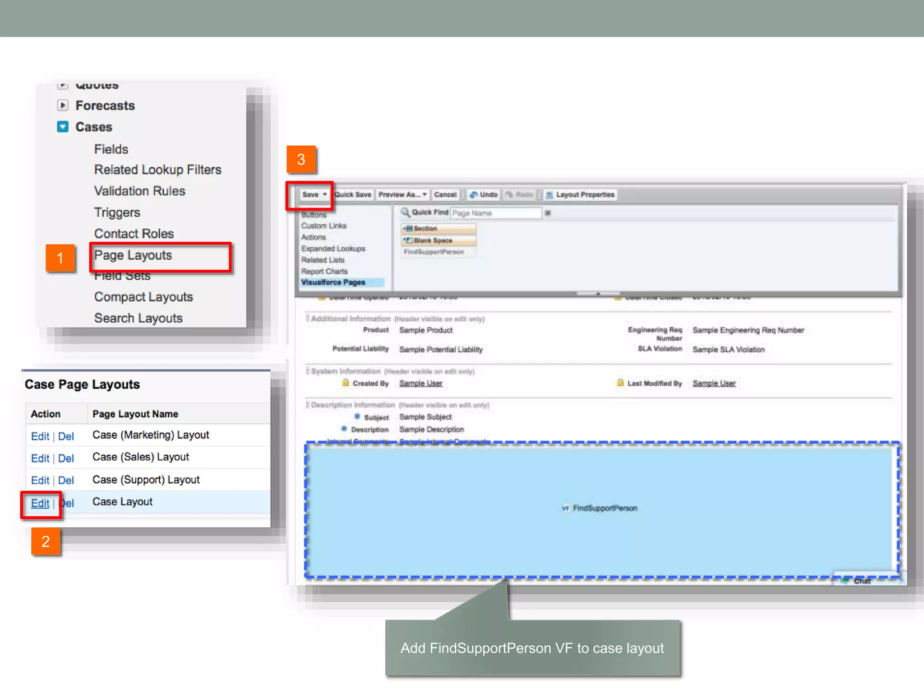
Task: Open Layout Properties
Action: [580, 194]
